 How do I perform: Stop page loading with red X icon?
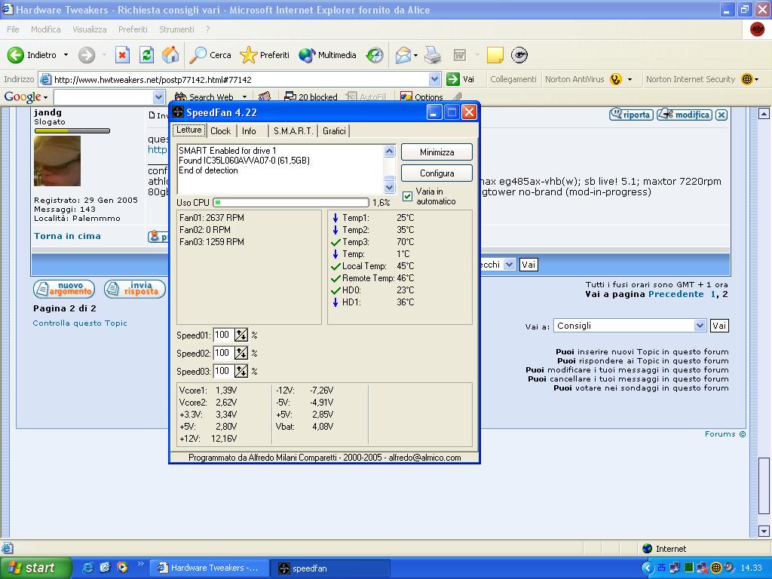(122, 55)
